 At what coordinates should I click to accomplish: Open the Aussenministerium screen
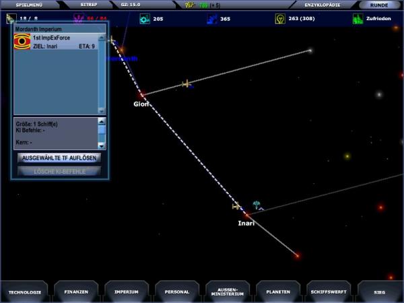pos(228,292)
